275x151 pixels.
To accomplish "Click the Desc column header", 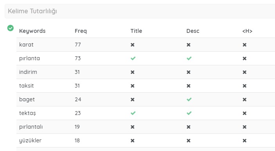I will click(193, 31).
